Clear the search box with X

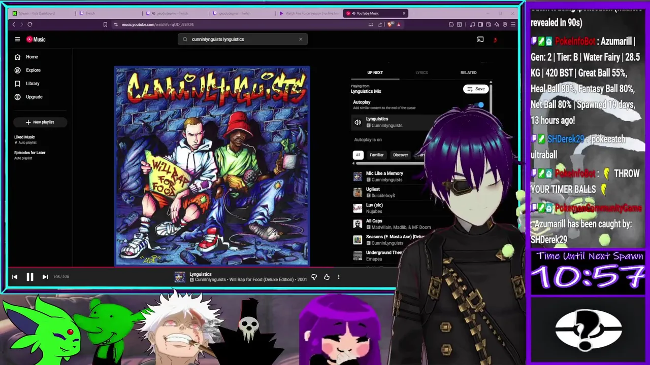point(301,39)
